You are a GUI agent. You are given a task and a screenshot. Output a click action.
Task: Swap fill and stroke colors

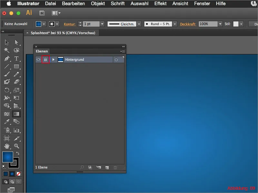point(18,153)
